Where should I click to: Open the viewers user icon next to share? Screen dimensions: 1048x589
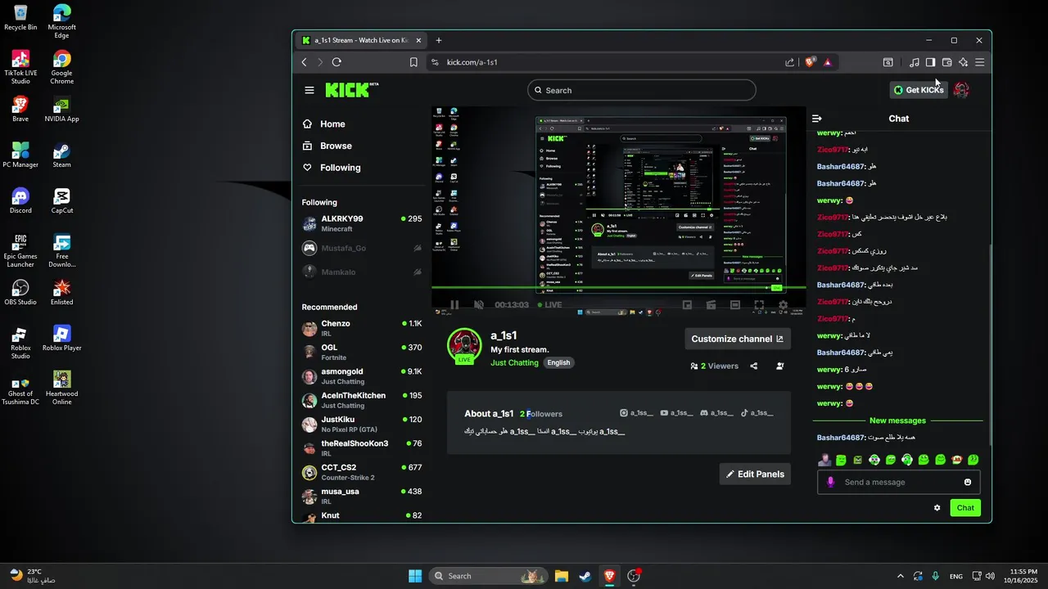click(779, 366)
